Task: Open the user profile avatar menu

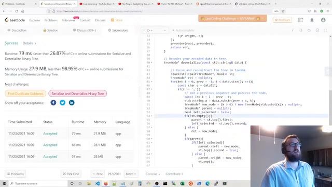Action: point(323,20)
